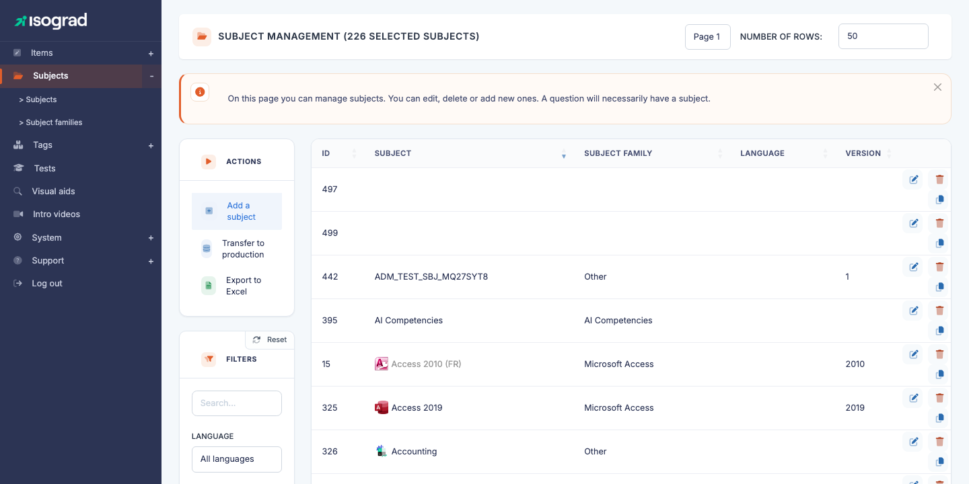Click the Isograd logo
This screenshot has width=969, height=484.
[x=51, y=21]
